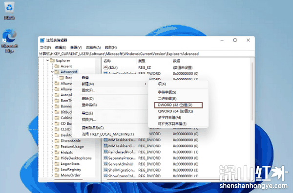Click the MenuOrder folder icon
The image size is (293, 193).
click(57, 175)
